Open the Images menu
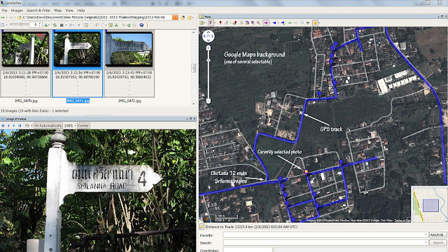Screen dimensions: 448x252 [x=17, y=10]
